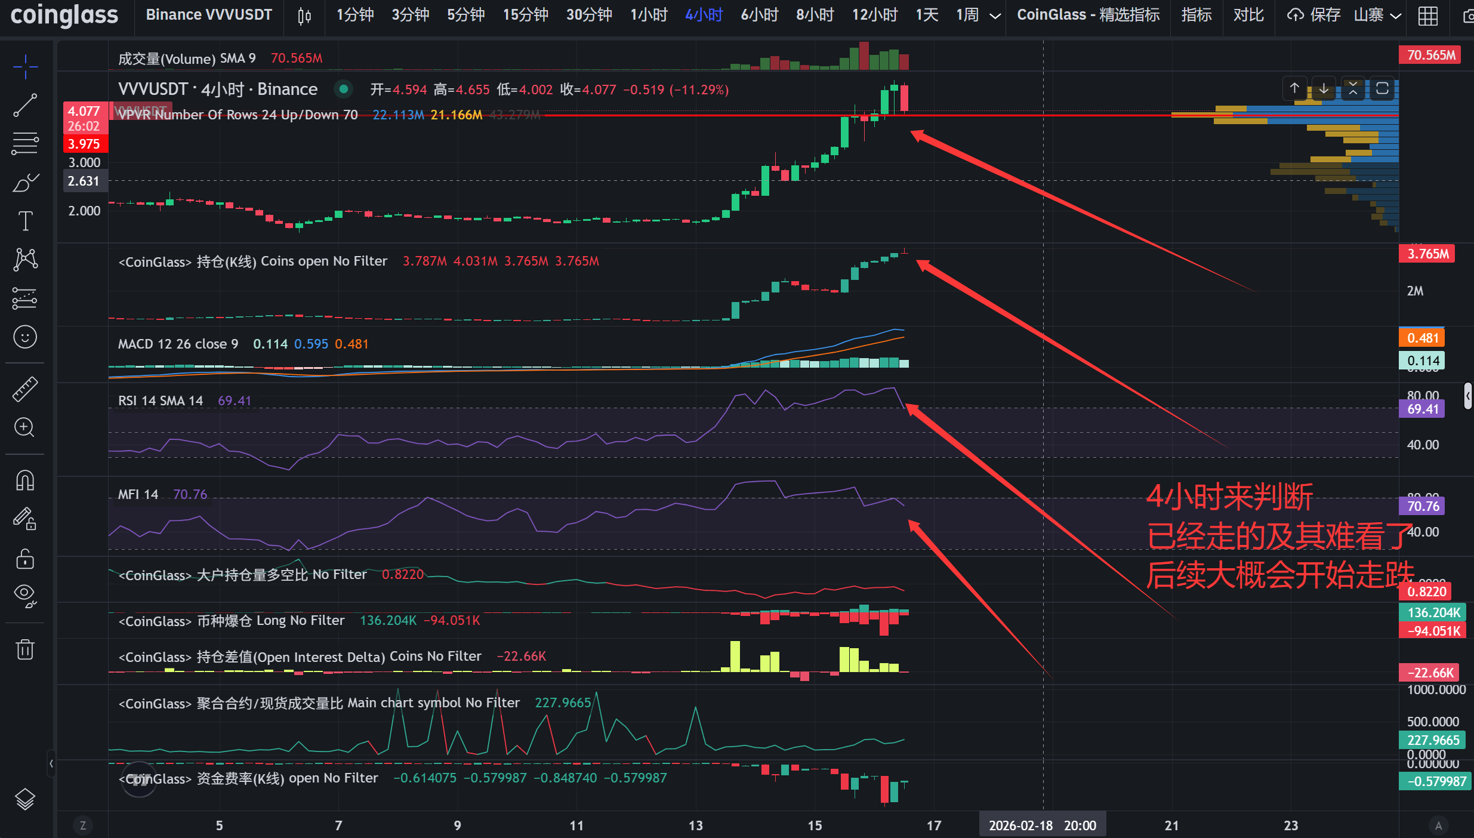Click the trash remove drawings icon
This screenshot has height=838, width=1474.
tap(25, 649)
